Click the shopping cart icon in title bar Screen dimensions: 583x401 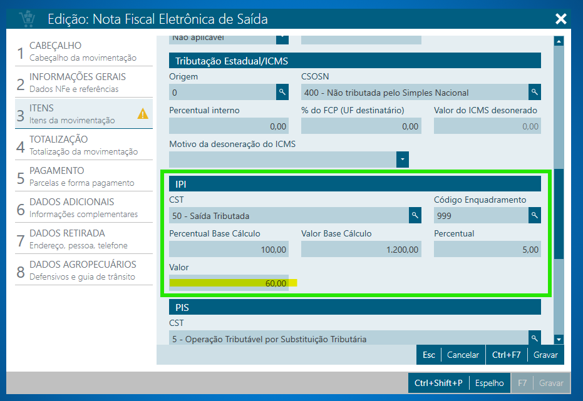coord(27,19)
